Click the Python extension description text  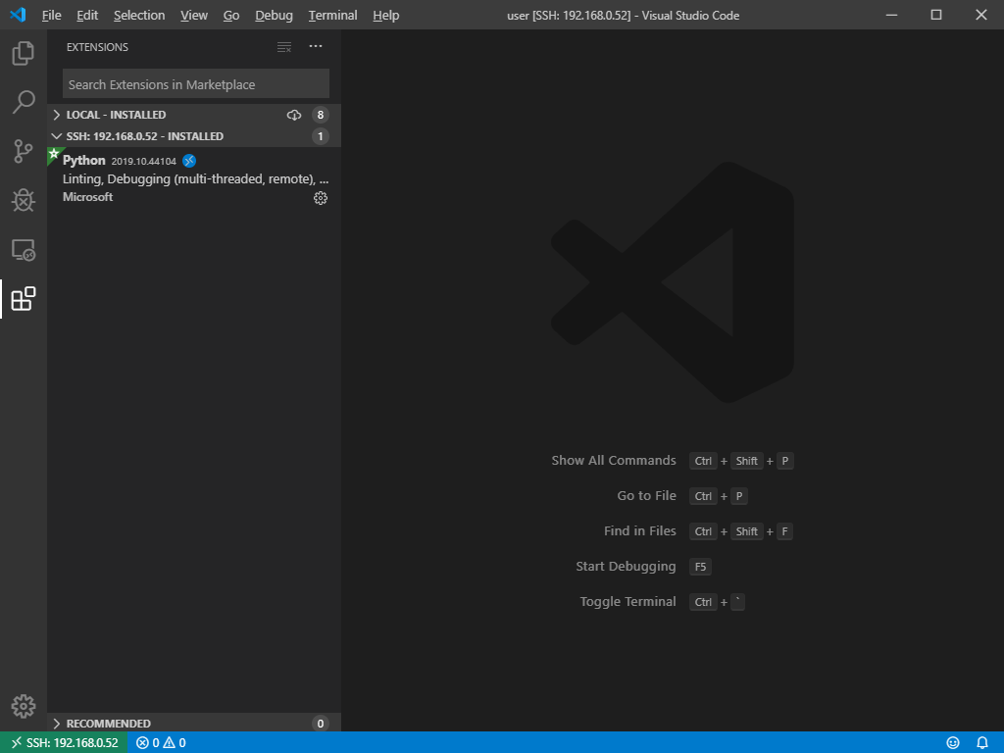point(195,179)
